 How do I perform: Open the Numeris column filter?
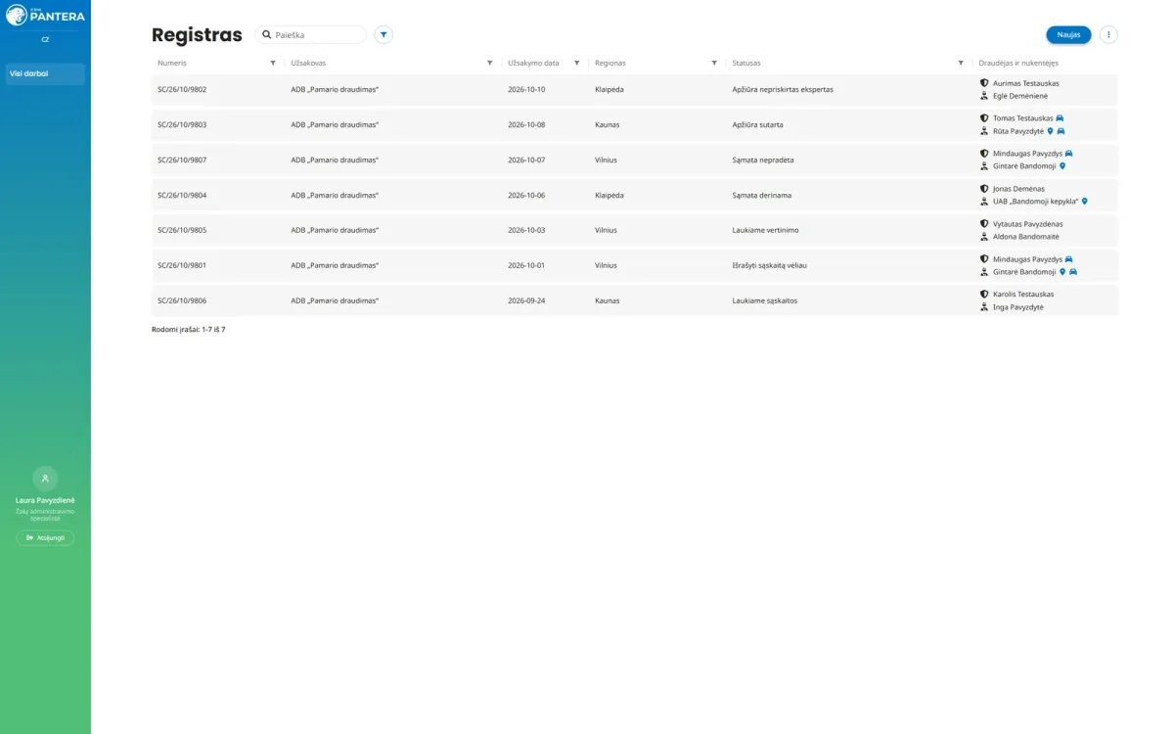(273, 64)
